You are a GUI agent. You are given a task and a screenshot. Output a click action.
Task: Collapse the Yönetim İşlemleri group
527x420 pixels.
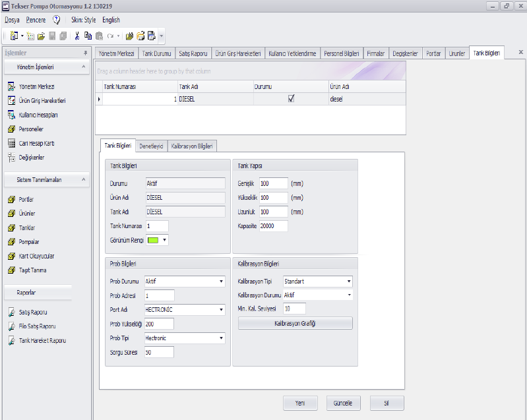coord(83,67)
